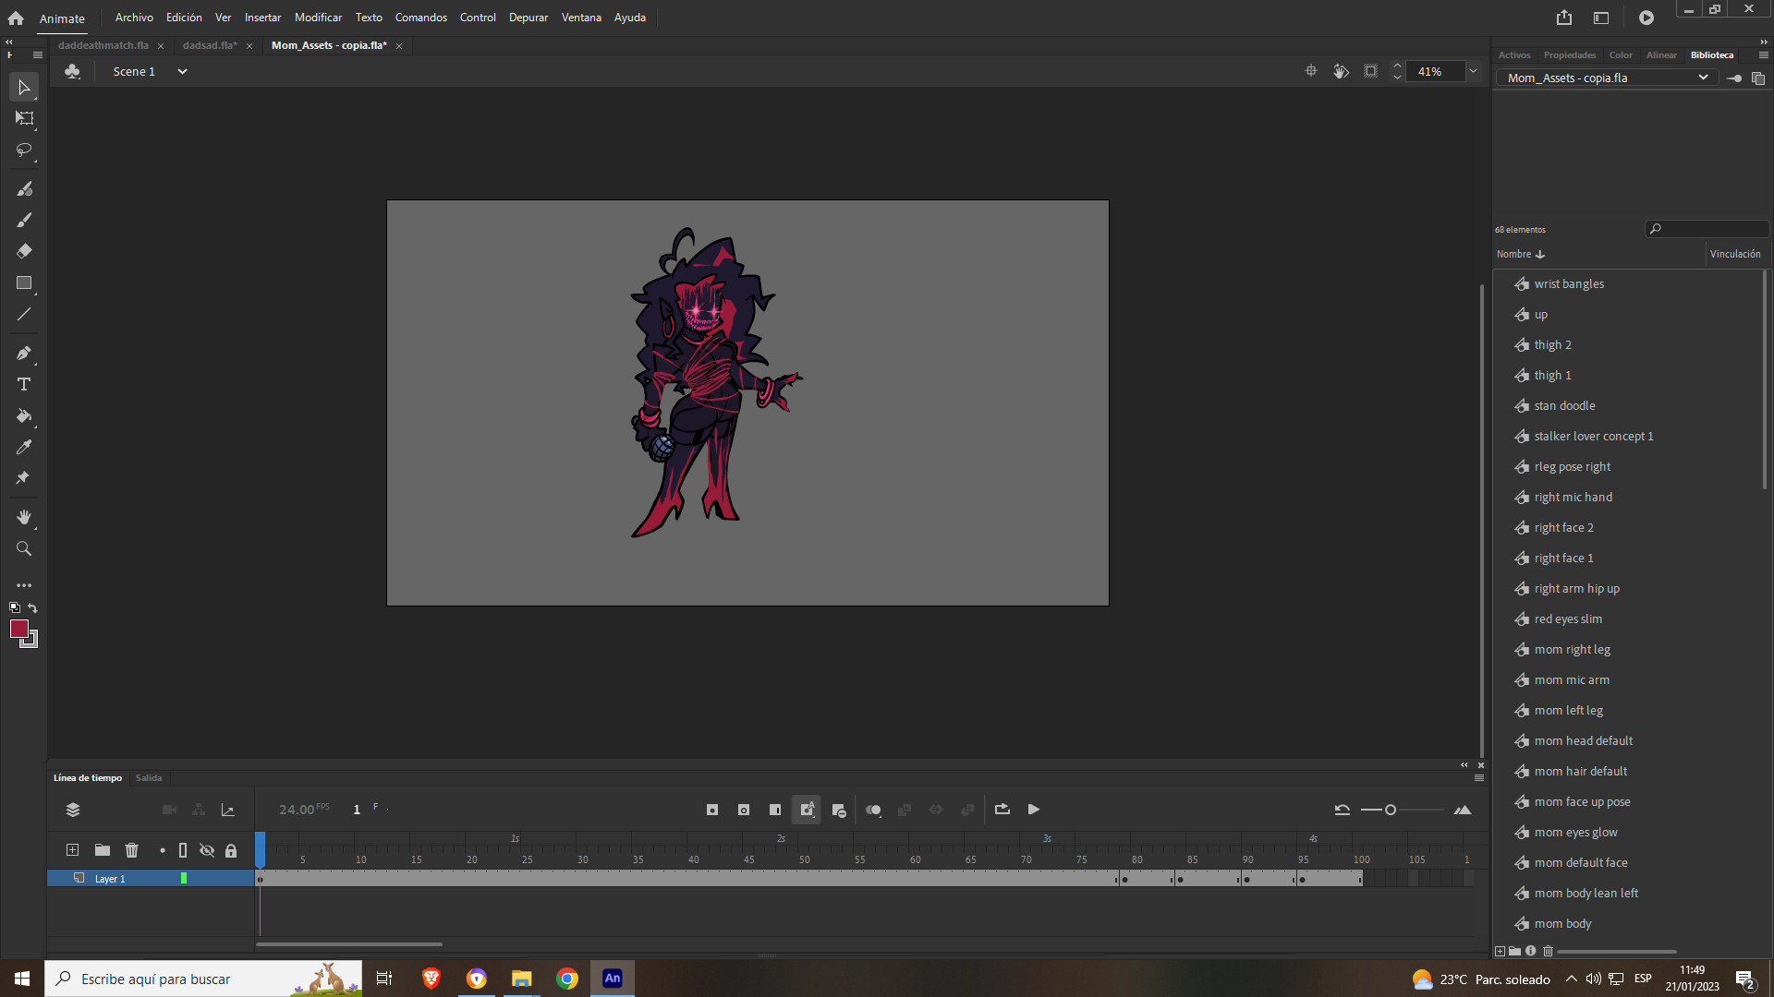Activate the Lasso tool
1774x997 pixels.
(x=24, y=150)
